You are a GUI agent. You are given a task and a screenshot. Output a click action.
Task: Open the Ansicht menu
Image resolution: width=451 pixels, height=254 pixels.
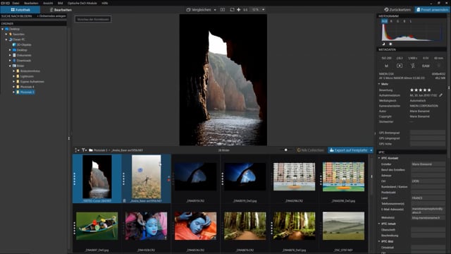pos(48,3)
